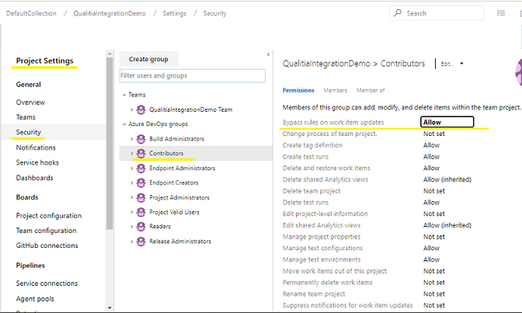Collapse the Teams tree section

124,95
